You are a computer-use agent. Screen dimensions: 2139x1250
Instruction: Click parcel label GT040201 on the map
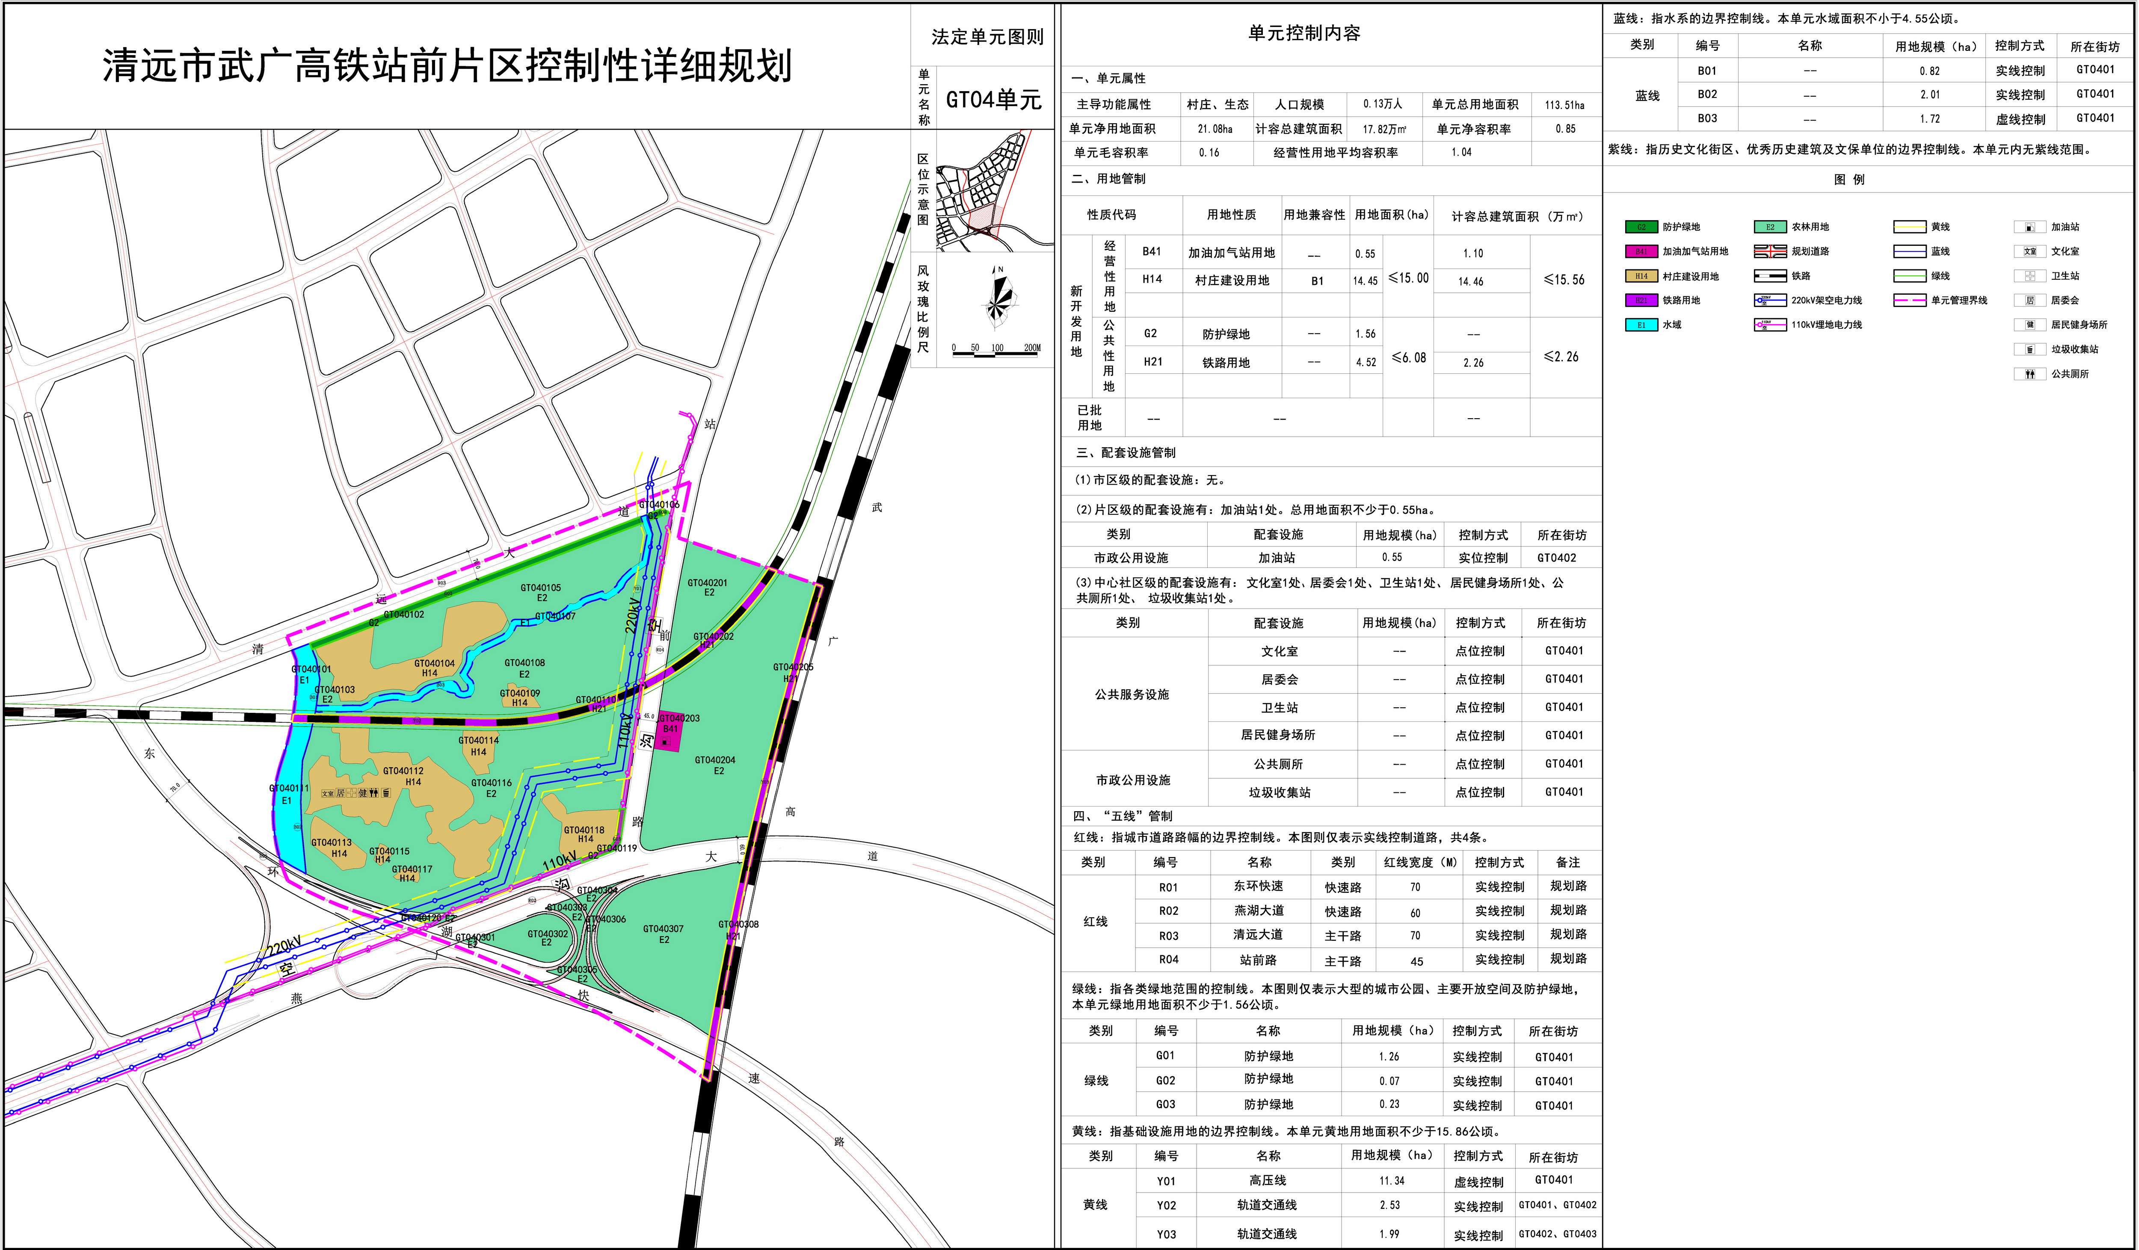pyautogui.click(x=707, y=583)
